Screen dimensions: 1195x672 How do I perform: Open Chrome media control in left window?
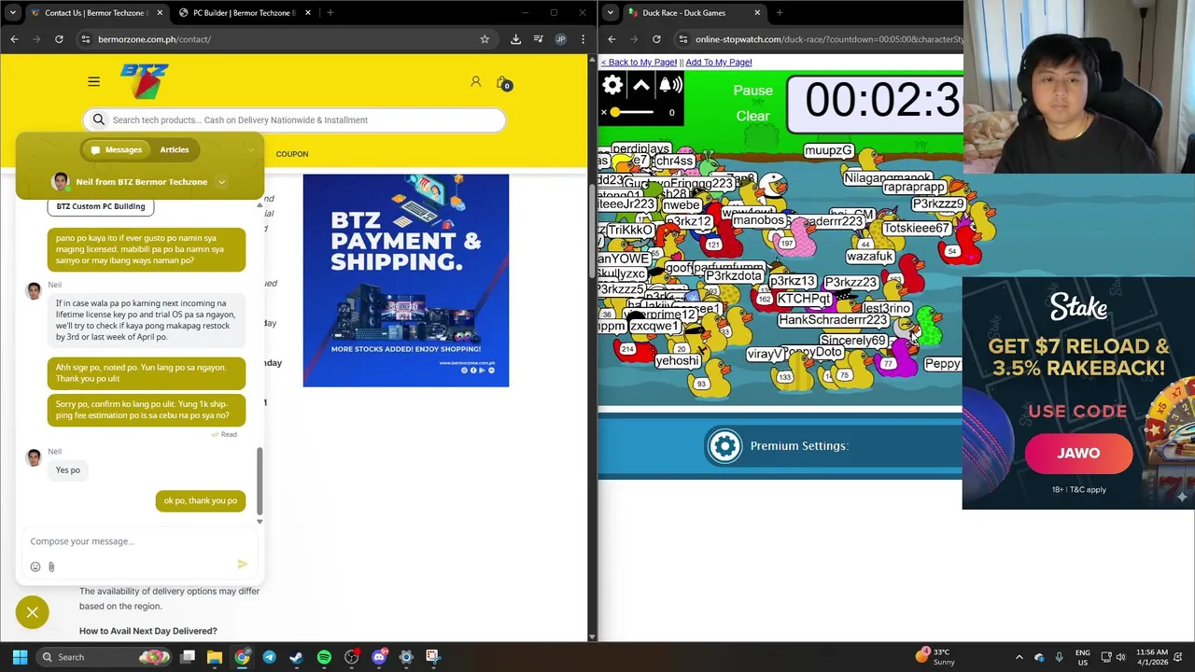538,39
